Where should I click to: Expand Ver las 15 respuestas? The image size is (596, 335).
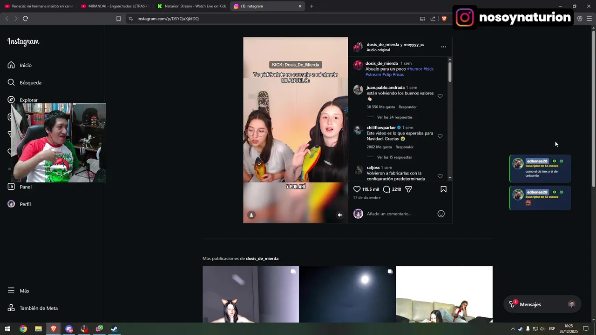tap(394, 157)
